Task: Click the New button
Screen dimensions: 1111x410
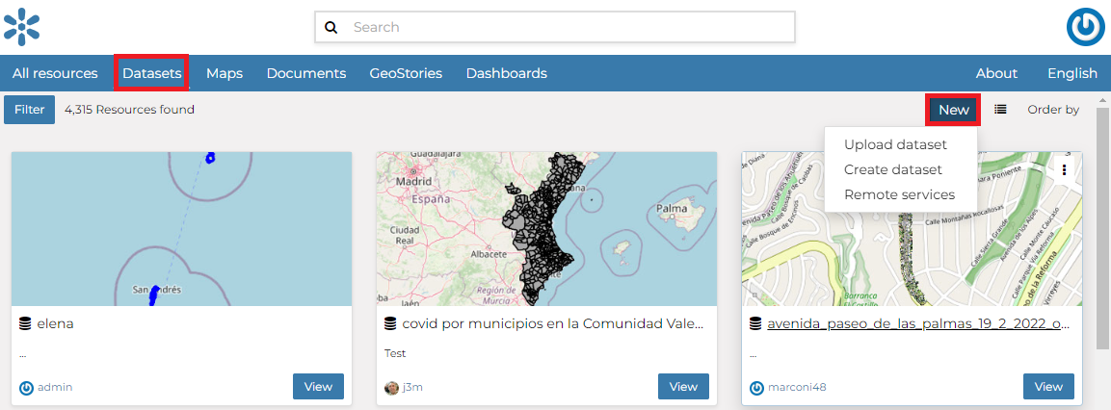Action: 954,110
